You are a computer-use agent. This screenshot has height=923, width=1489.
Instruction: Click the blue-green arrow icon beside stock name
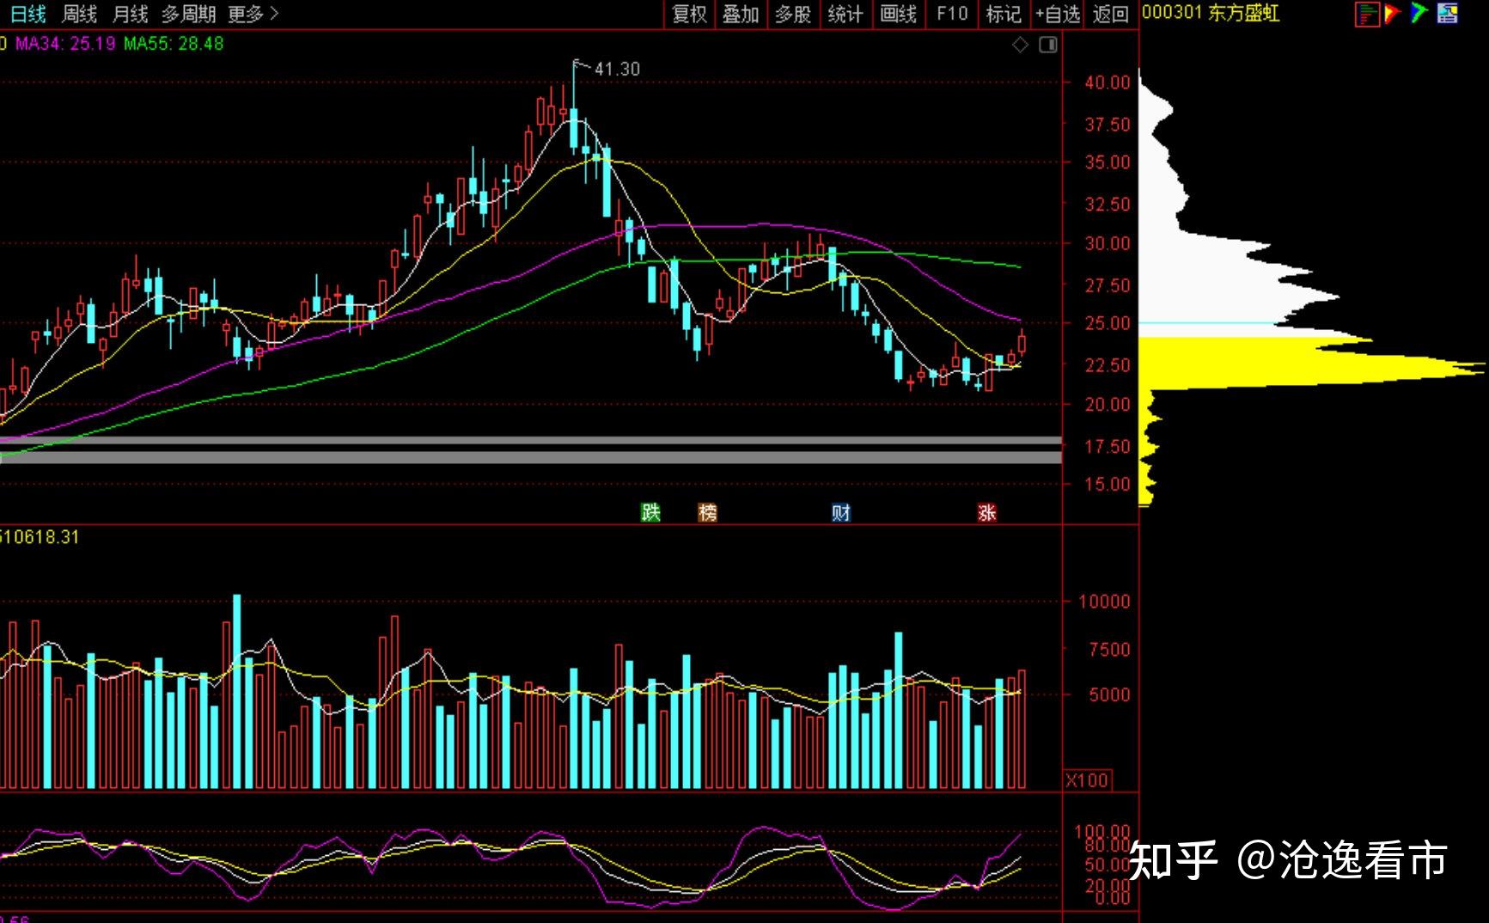pos(1419,14)
